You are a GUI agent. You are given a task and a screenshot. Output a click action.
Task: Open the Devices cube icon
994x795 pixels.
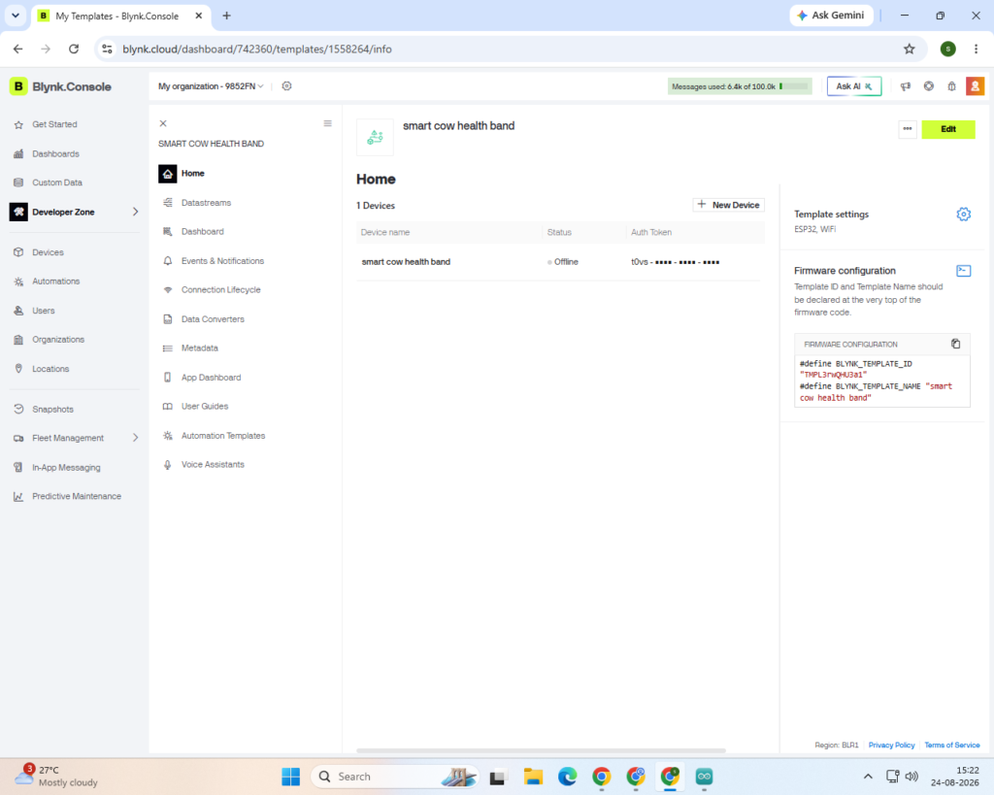point(18,252)
